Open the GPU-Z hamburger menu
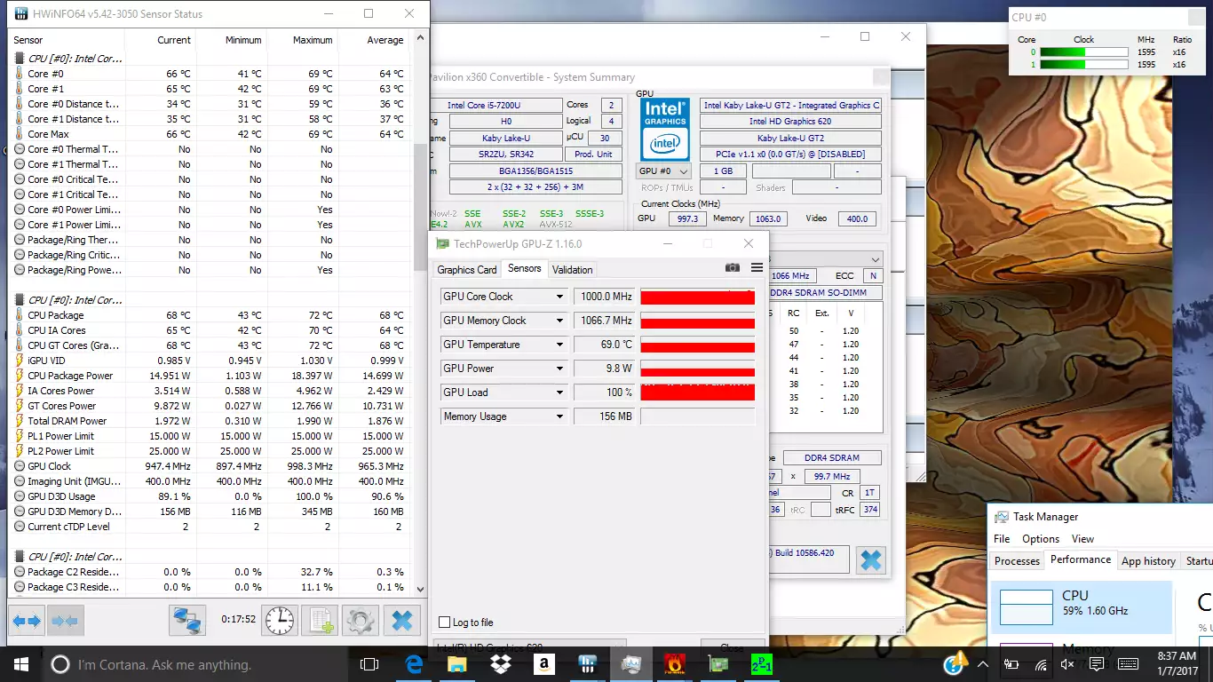 [x=757, y=268]
